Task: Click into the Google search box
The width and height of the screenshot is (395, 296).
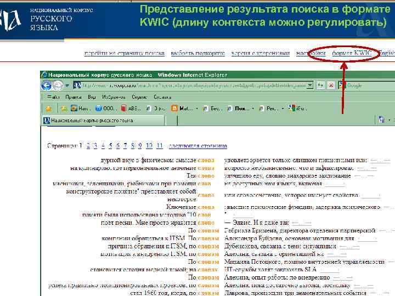Action: click(370, 86)
